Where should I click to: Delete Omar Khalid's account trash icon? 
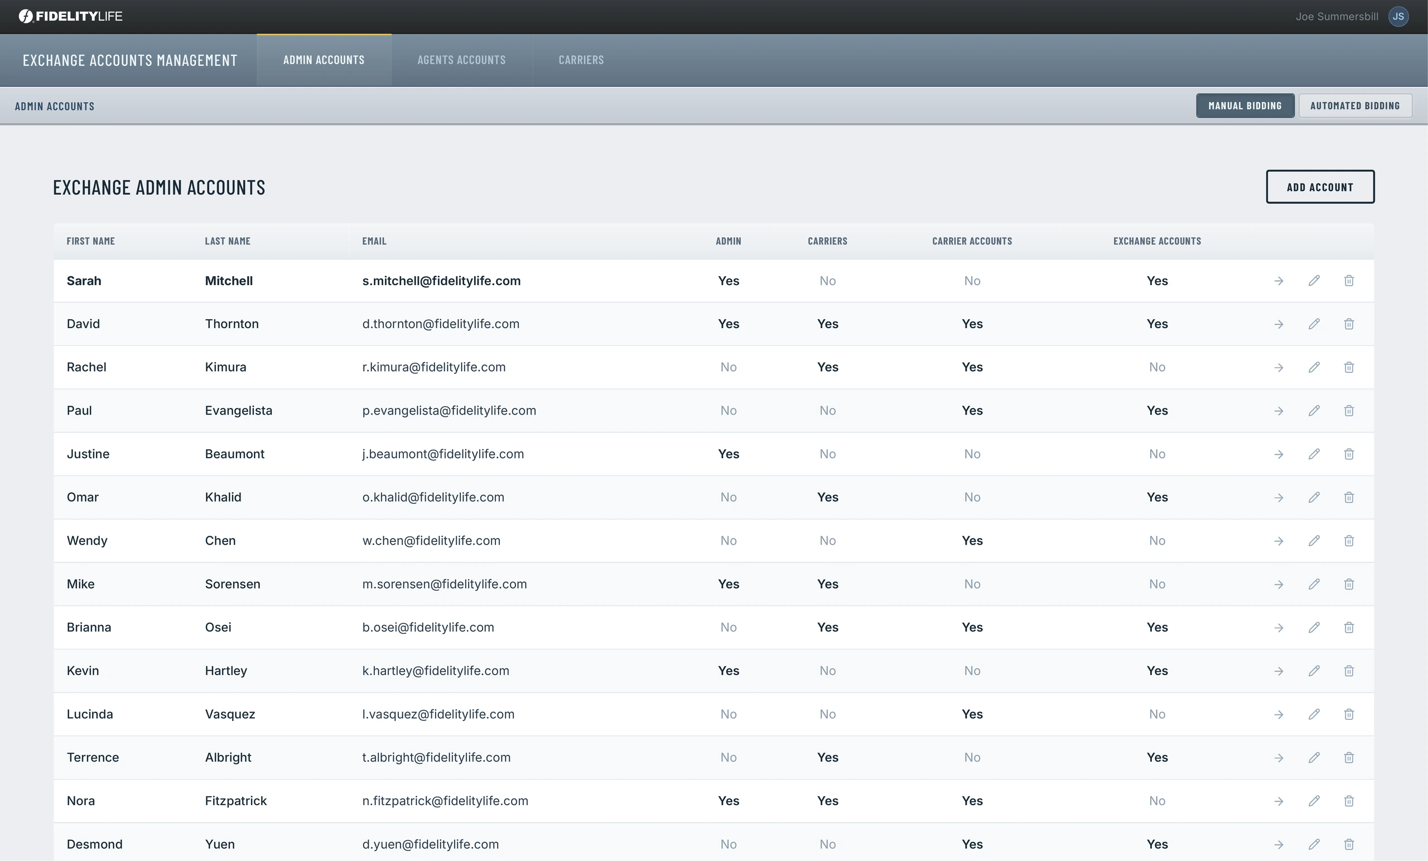click(1349, 498)
